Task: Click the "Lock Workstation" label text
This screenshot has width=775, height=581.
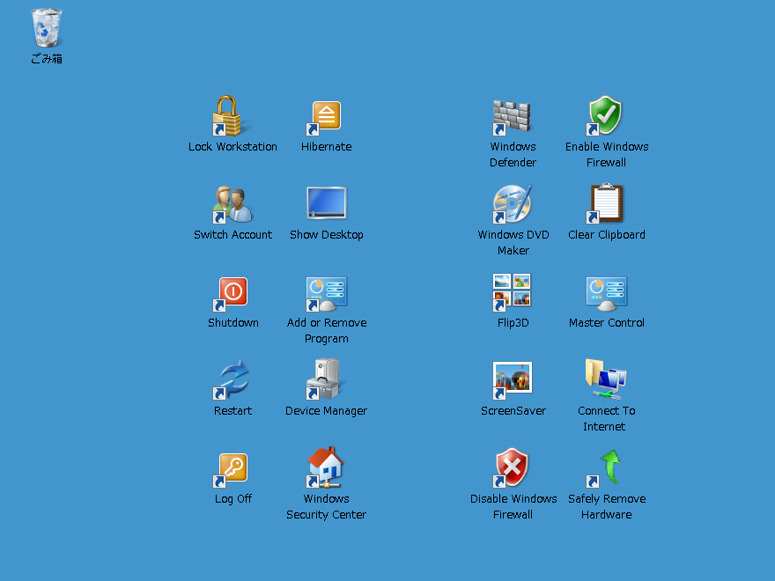Action: [x=232, y=147]
